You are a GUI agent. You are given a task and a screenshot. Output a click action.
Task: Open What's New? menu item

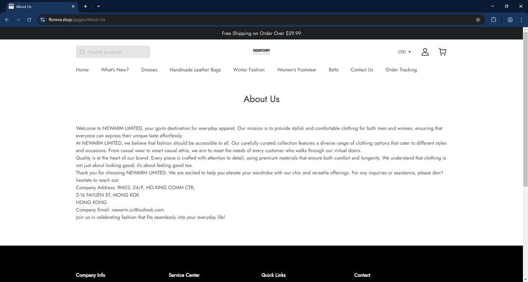tap(115, 70)
